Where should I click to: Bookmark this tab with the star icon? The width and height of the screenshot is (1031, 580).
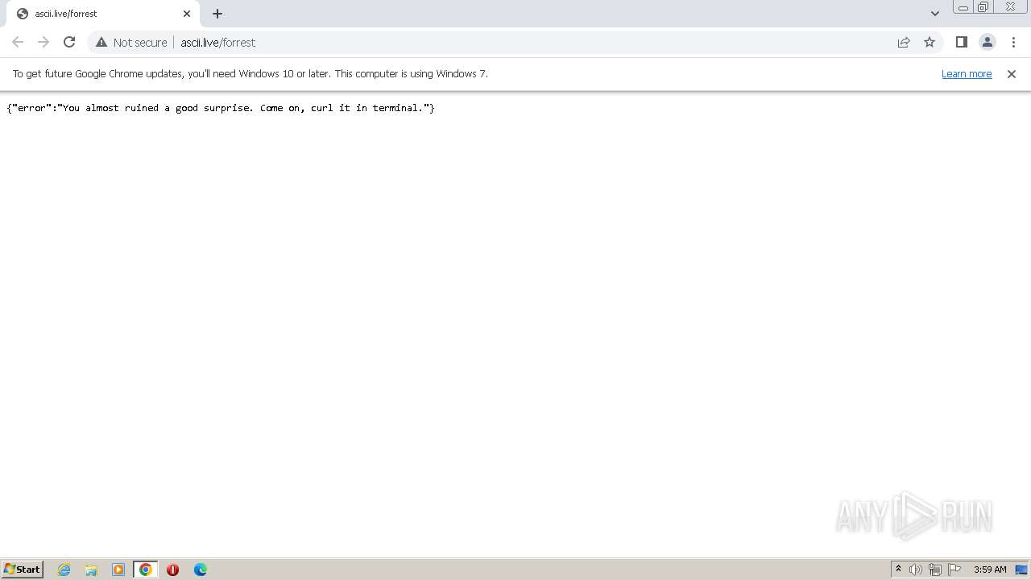[930, 42]
